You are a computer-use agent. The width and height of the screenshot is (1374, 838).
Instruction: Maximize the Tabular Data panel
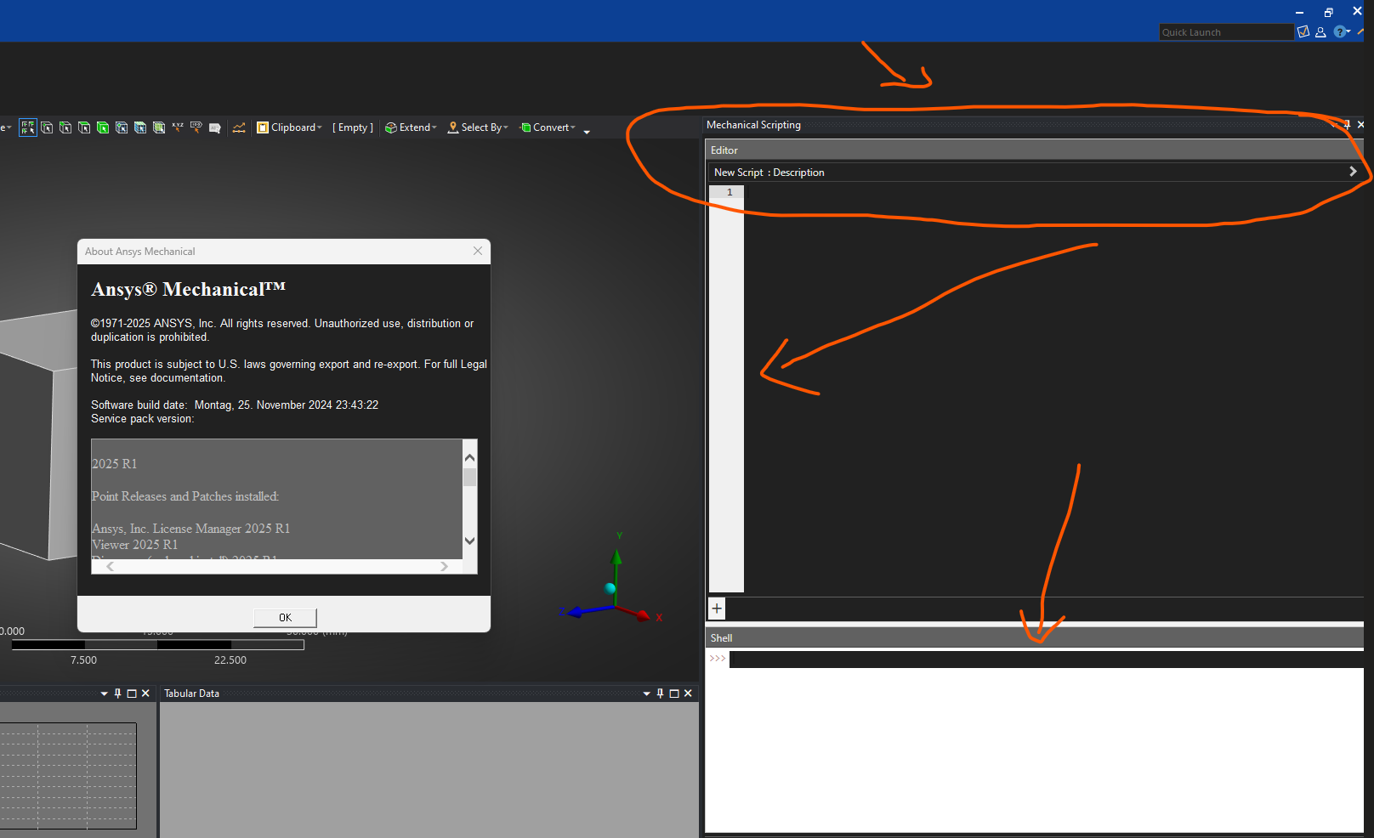coord(674,694)
